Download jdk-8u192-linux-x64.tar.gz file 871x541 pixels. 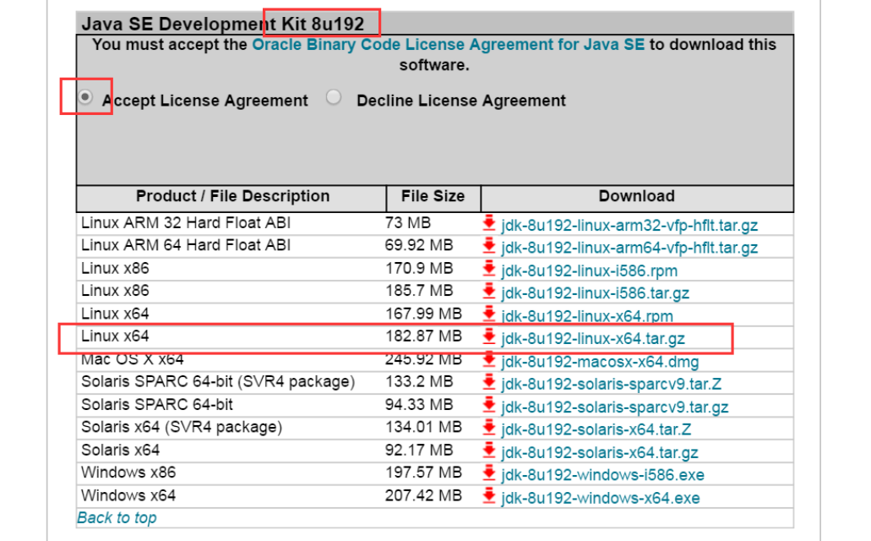(x=593, y=339)
